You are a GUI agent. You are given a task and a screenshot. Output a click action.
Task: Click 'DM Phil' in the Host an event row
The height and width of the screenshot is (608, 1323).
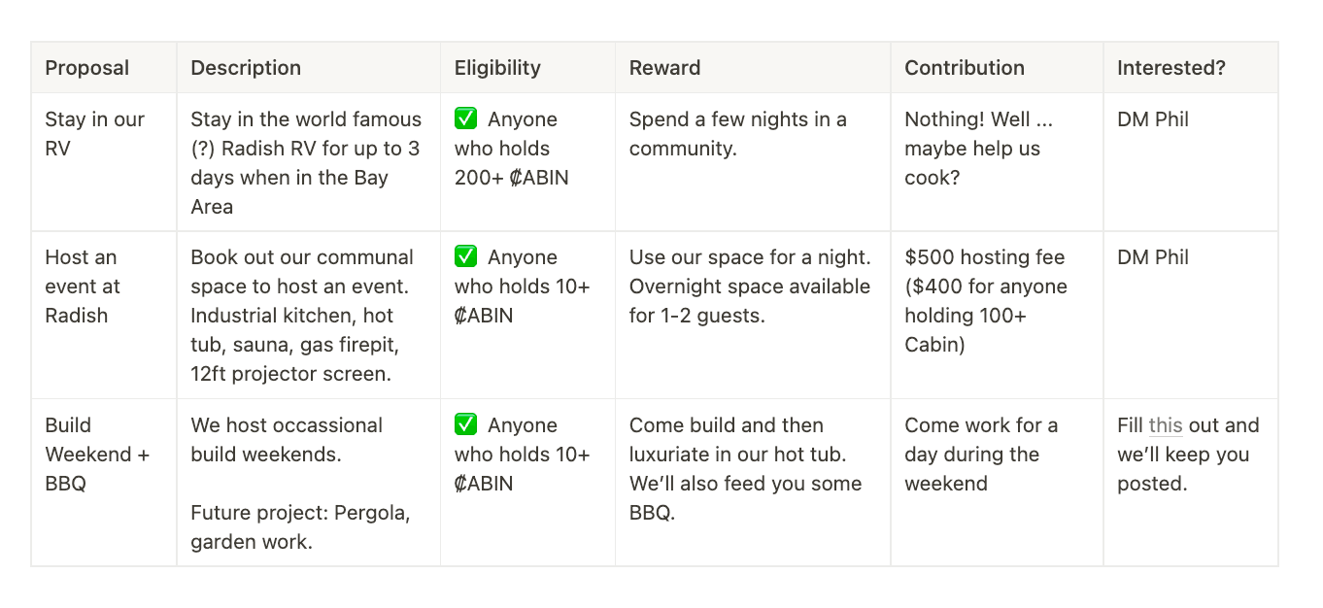1153,257
